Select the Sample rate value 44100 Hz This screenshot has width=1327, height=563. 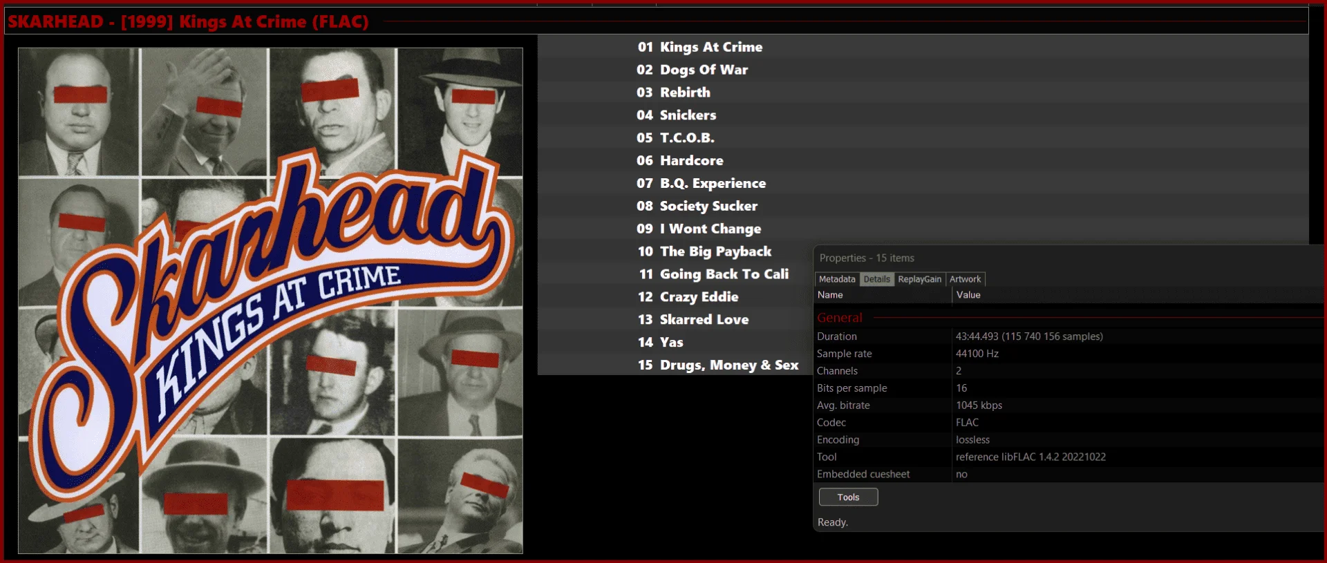point(977,354)
